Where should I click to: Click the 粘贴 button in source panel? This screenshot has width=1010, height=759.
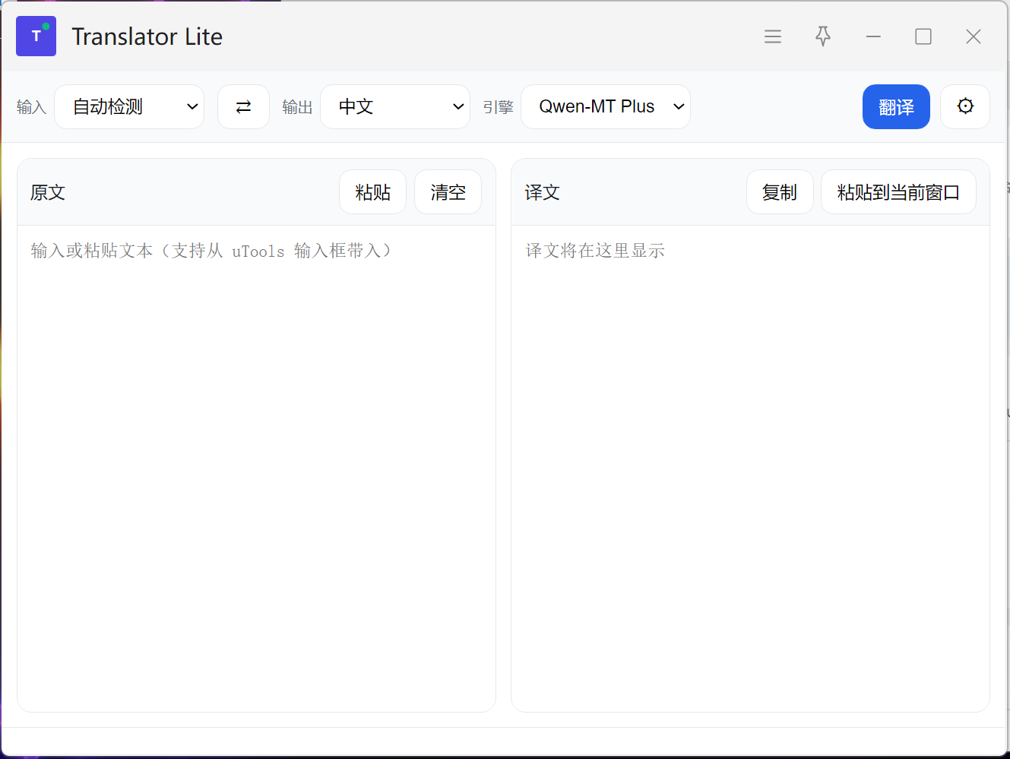click(372, 192)
